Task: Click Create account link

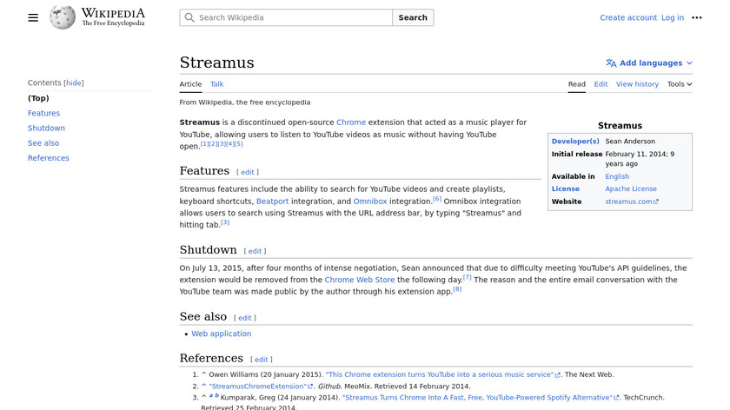Action: 628,17
